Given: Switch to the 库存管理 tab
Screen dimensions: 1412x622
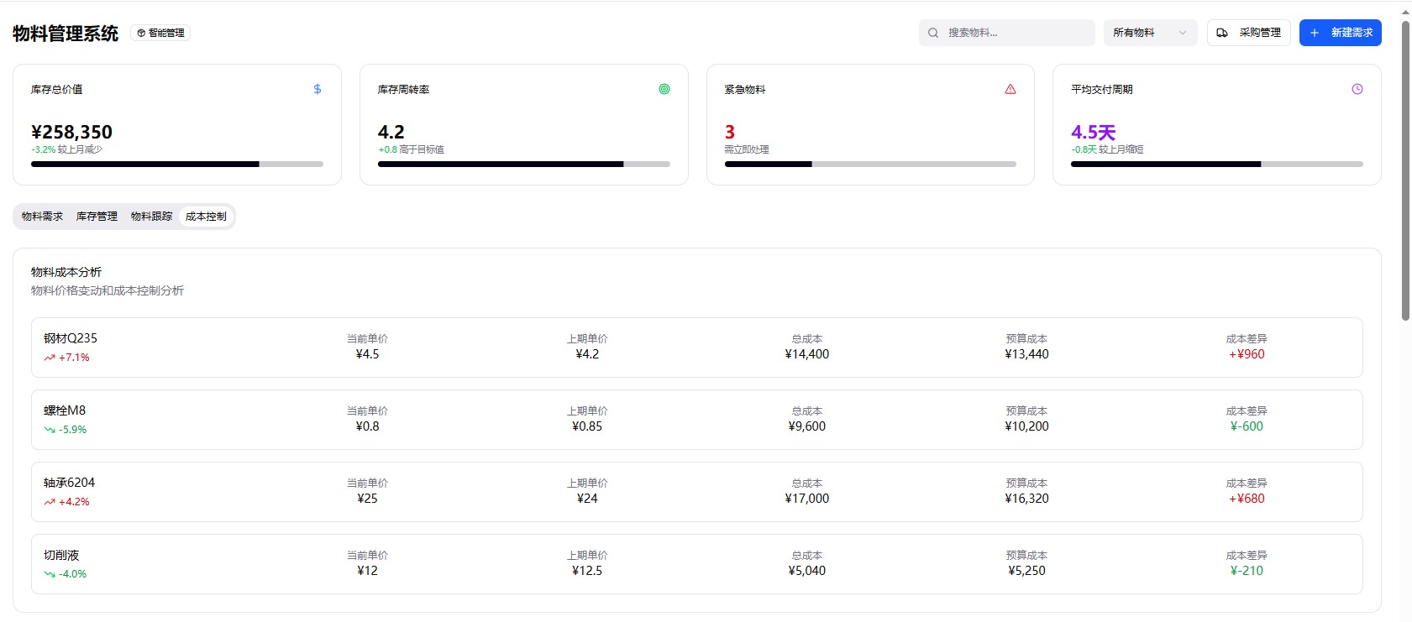Looking at the screenshot, I should point(97,217).
